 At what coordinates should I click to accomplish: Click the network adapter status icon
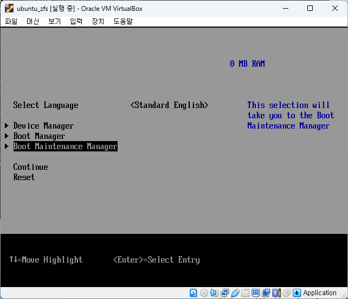[x=224, y=292]
